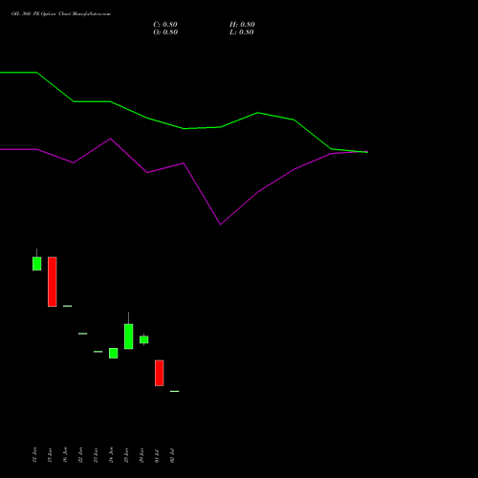The height and width of the screenshot is (478, 478).
Task: Click the red candle above 01 Jul
Action: point(160,373)
